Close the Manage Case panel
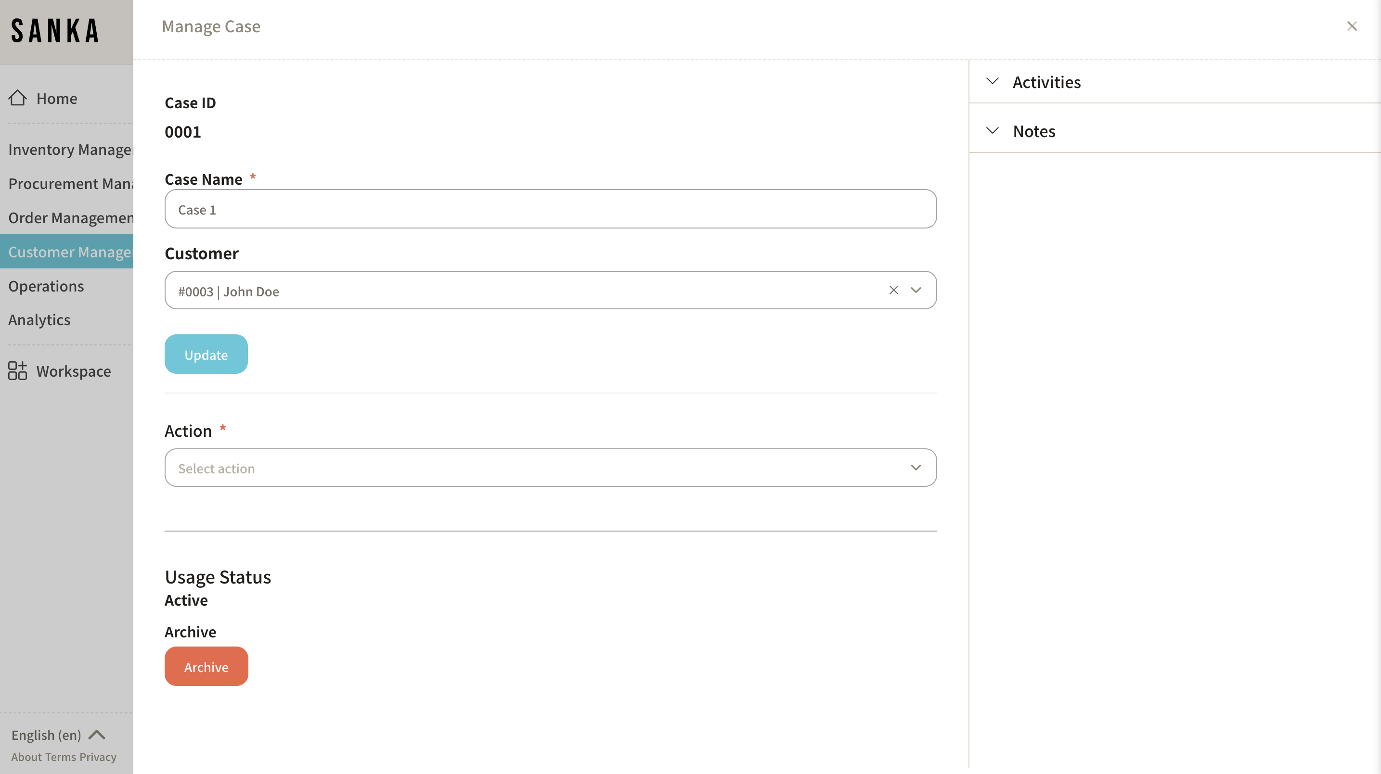This screenshot has width=1381, height=774. tap(1352, 26)
